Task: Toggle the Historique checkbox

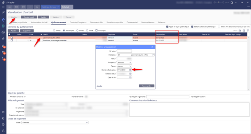Action: [x=97, y=31]
